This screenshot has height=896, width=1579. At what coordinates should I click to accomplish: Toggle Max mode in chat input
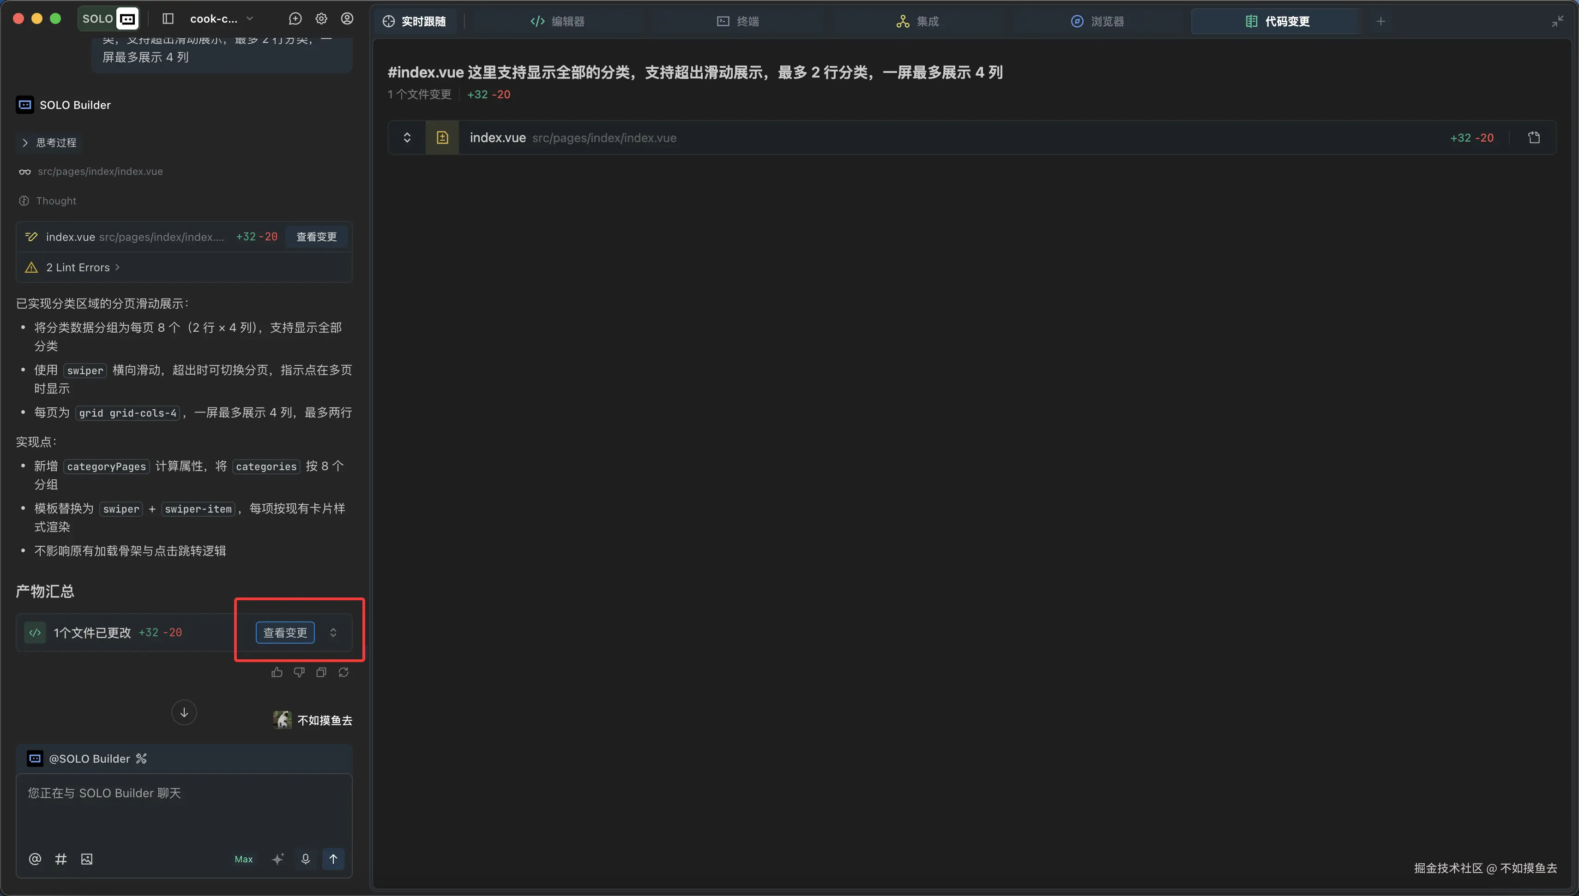(x=243, y=859)
